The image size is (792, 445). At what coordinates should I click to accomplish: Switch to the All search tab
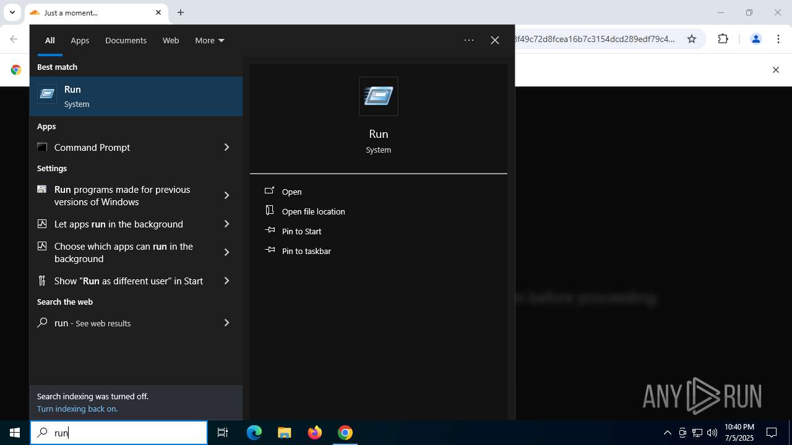(50, 40)
